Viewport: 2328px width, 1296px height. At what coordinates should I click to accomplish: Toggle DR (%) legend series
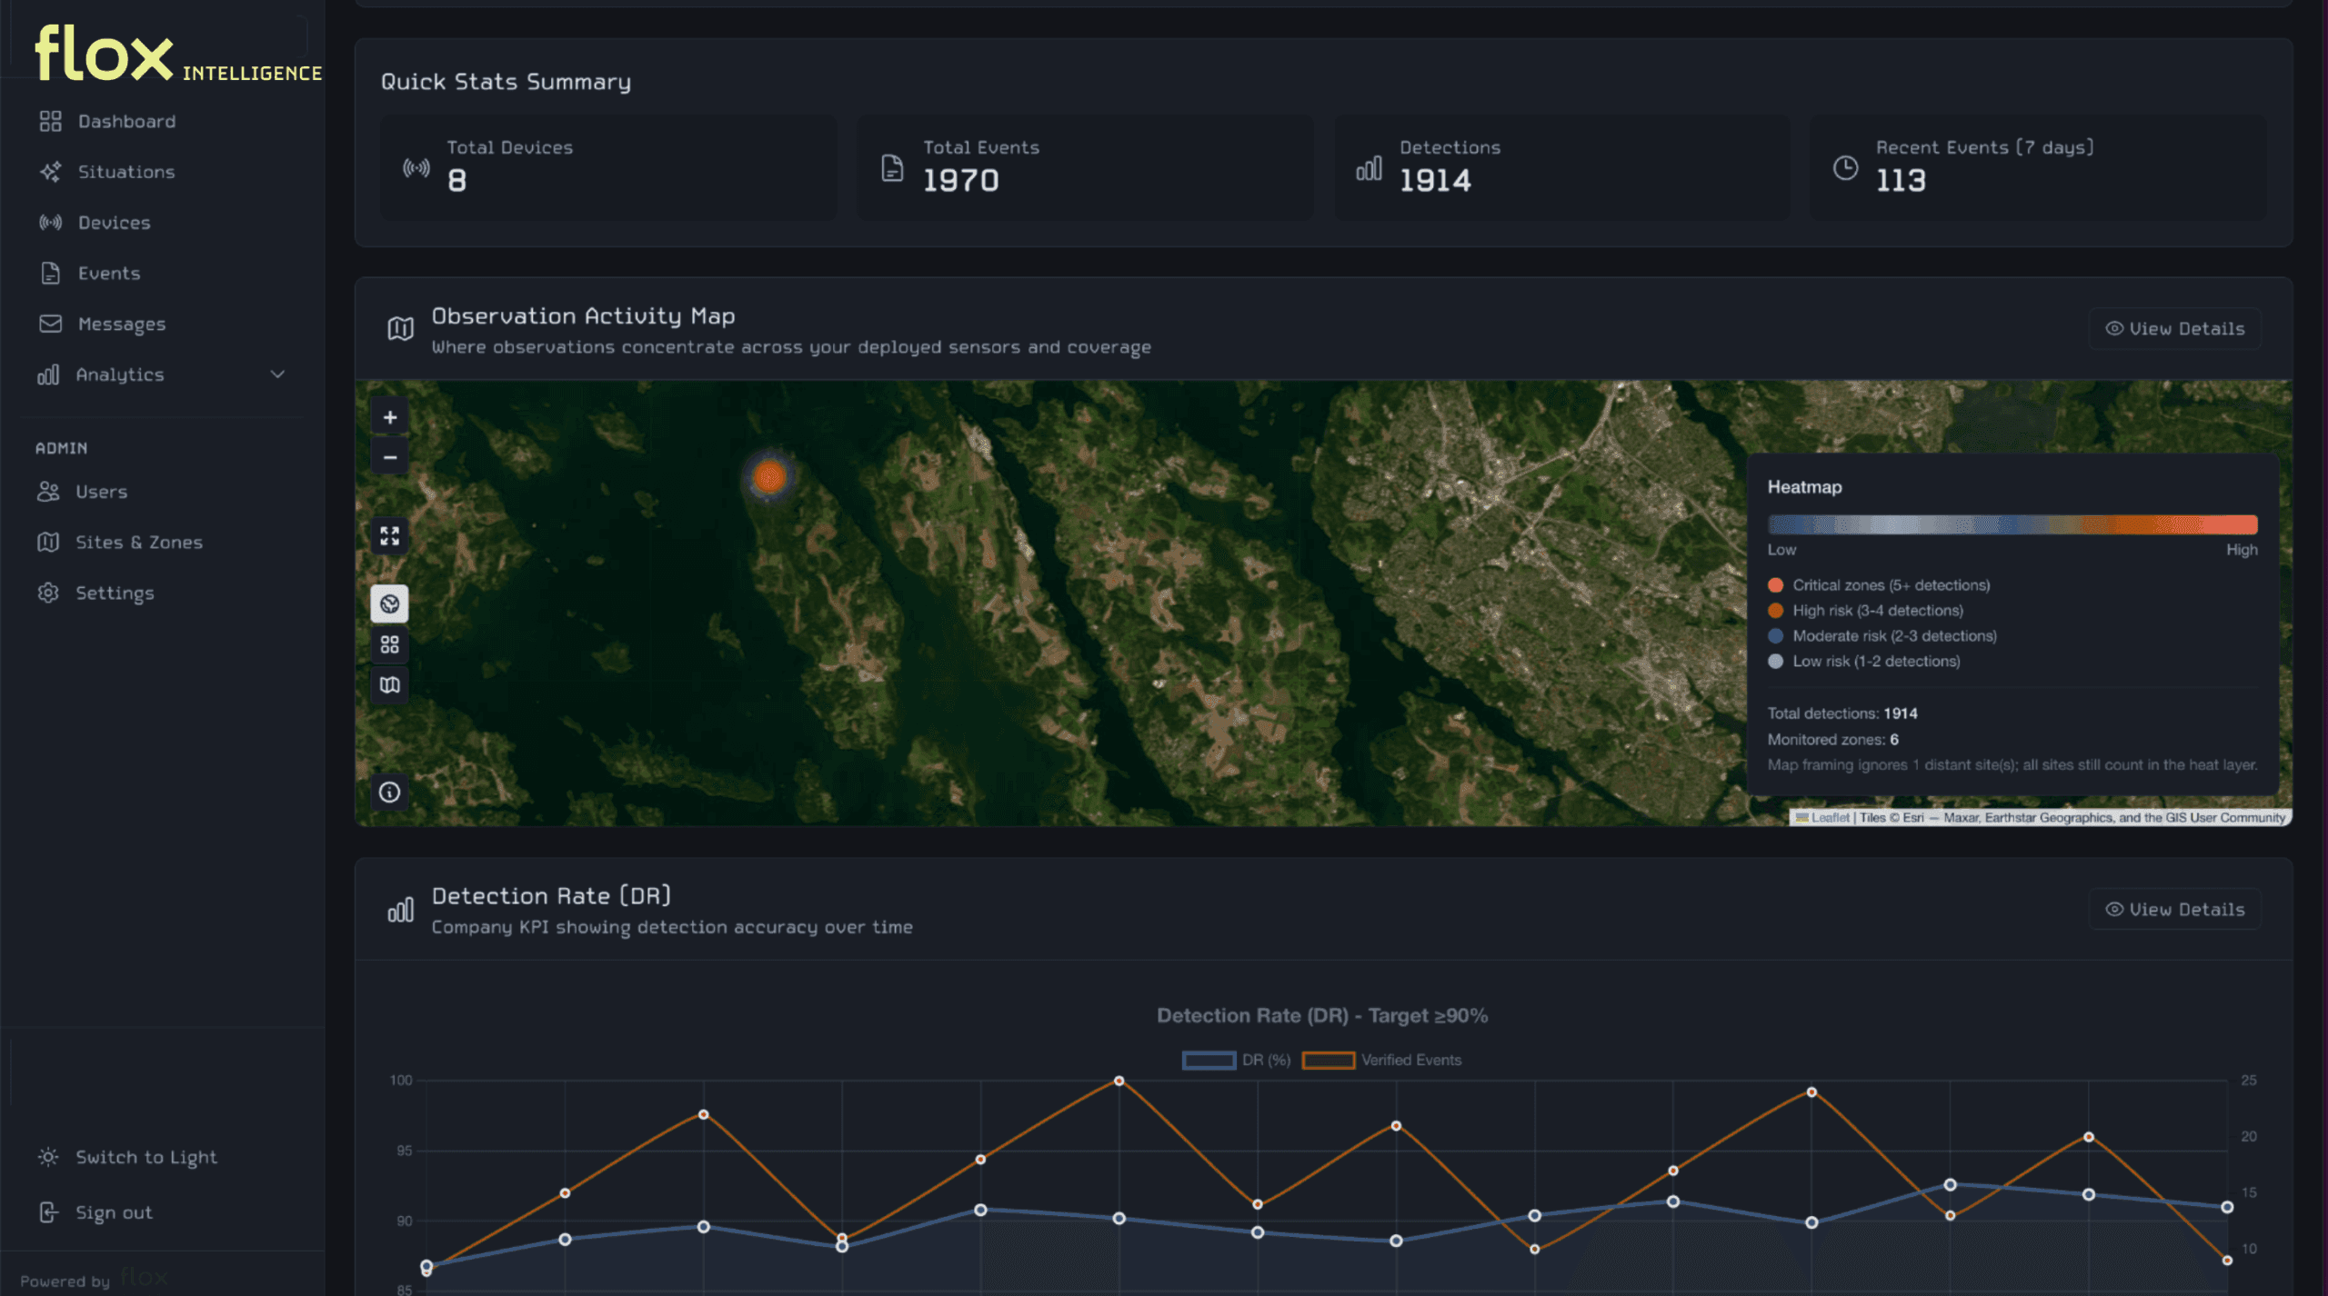coord(1237,1061)
